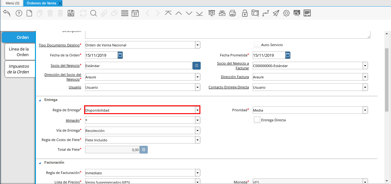Create a new record with the blank page icon
The height and width of the screenshot is (184, 391).
point(29,13)
